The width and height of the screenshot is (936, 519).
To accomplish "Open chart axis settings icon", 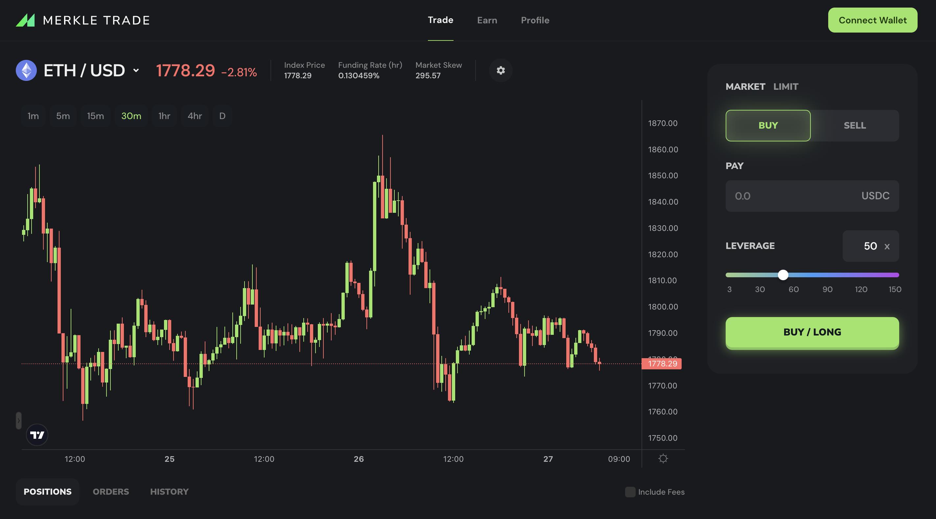I will [663, 458].
